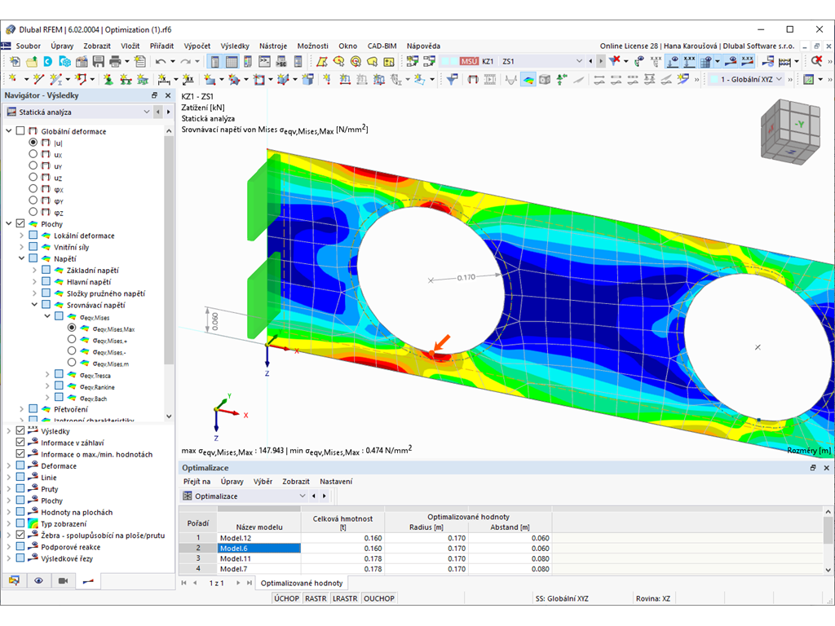Toggle the surface results isobands icon
Screen dimensions: 835x626
(528, 80)
